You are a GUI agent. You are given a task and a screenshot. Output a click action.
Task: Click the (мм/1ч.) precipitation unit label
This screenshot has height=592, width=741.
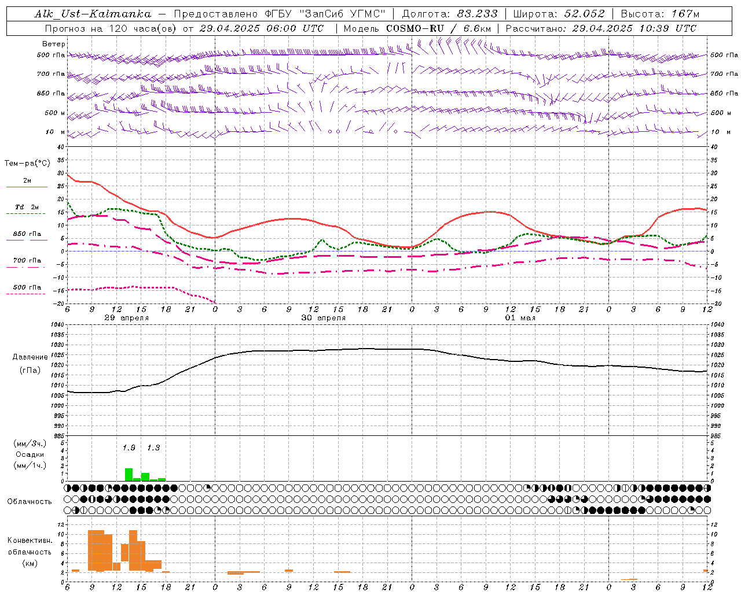click(x=30, y=465)
